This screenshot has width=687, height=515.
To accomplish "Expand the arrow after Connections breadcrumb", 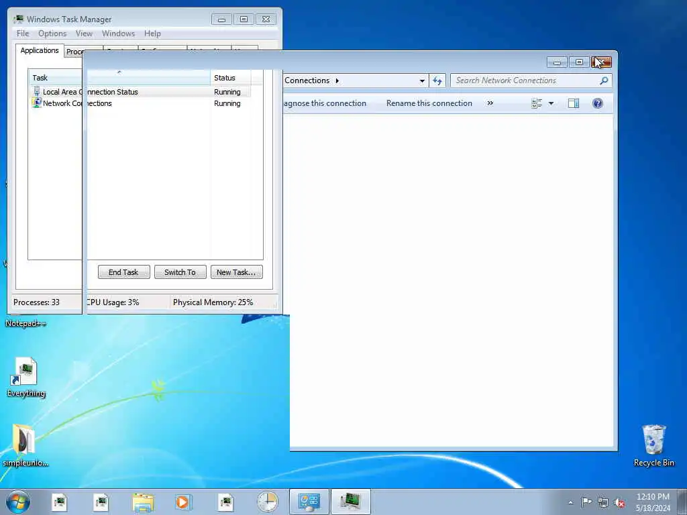I will [x=337, y=80].
